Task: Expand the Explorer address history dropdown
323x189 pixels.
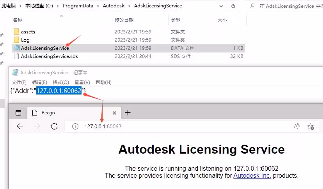Action: [221, 6]
